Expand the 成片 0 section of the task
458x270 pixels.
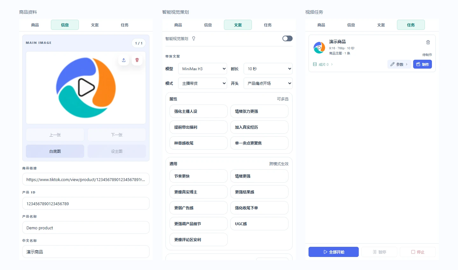tap(323, 64)
